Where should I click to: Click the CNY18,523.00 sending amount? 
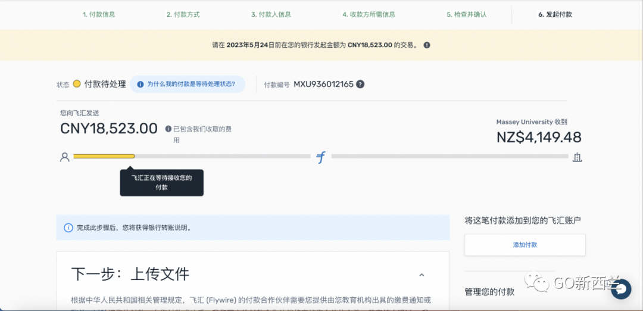coord(109,129)
